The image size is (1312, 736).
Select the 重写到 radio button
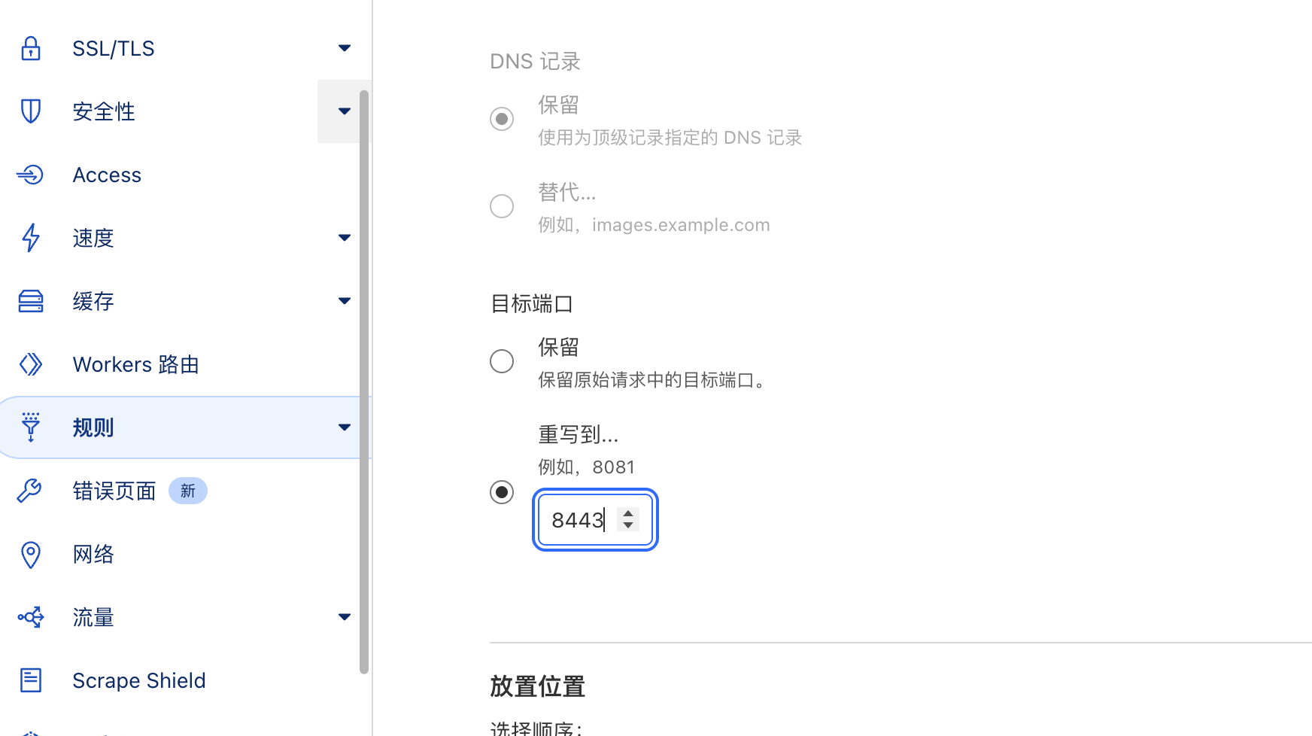pyautogui.click(x=502, y=492)
